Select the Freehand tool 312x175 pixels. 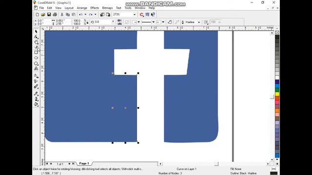tap(36, 47)
